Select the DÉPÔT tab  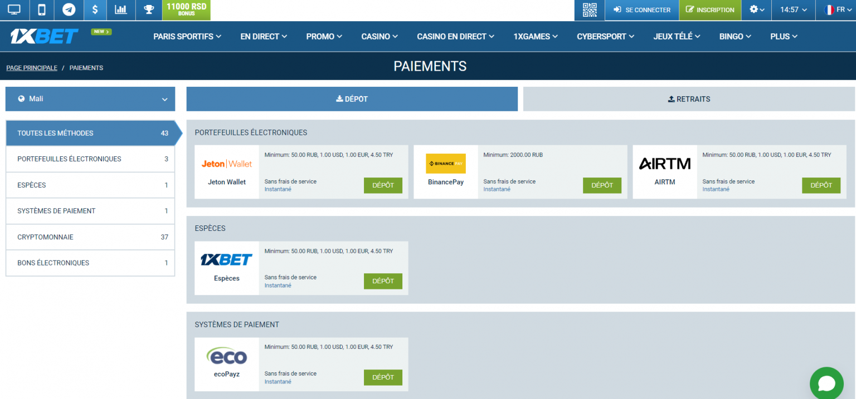(x=352, y=98)
